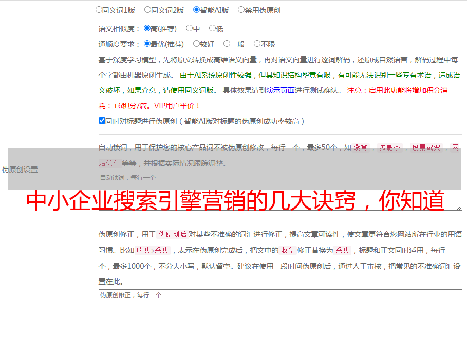Uncheck 同时对标题进行伪原创 checkbox
This screenshot has width=468, height=338.
pyautogui.click(x=102, y=121)
